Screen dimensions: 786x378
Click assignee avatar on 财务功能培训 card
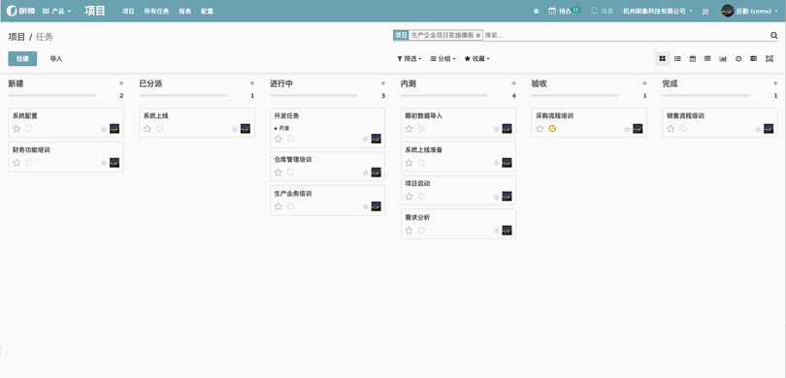[115, 163]
